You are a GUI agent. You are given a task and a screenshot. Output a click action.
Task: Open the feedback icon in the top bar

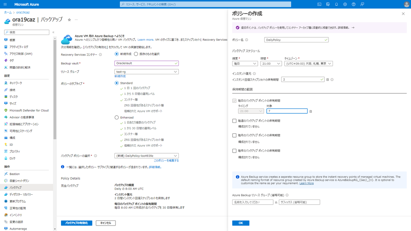(362, 4)
